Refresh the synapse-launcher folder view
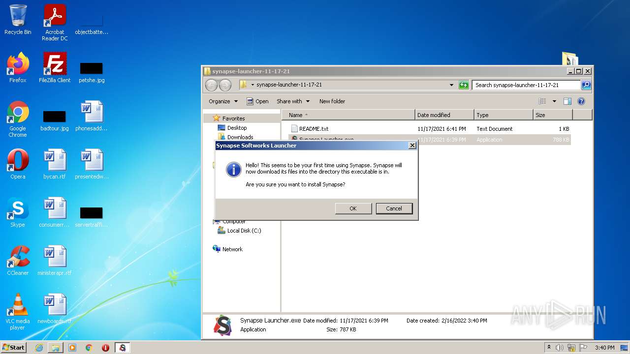Screen dimensions: 630x354 coord(464,85)
